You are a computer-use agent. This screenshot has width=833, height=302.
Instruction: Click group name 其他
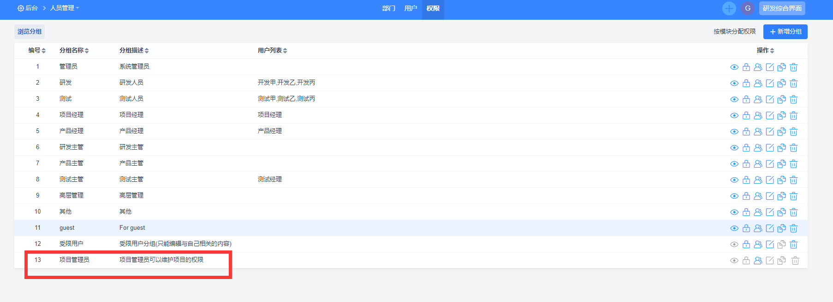click(65, 211)
